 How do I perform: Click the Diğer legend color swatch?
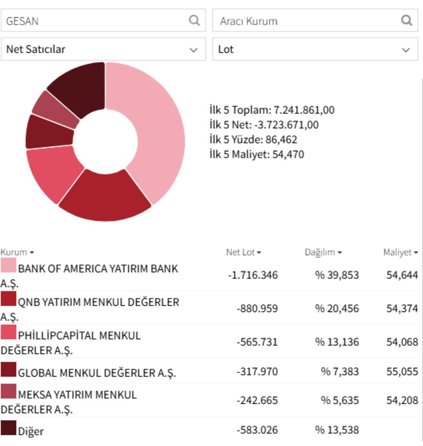pyautogui.click(x=8, y=428)
